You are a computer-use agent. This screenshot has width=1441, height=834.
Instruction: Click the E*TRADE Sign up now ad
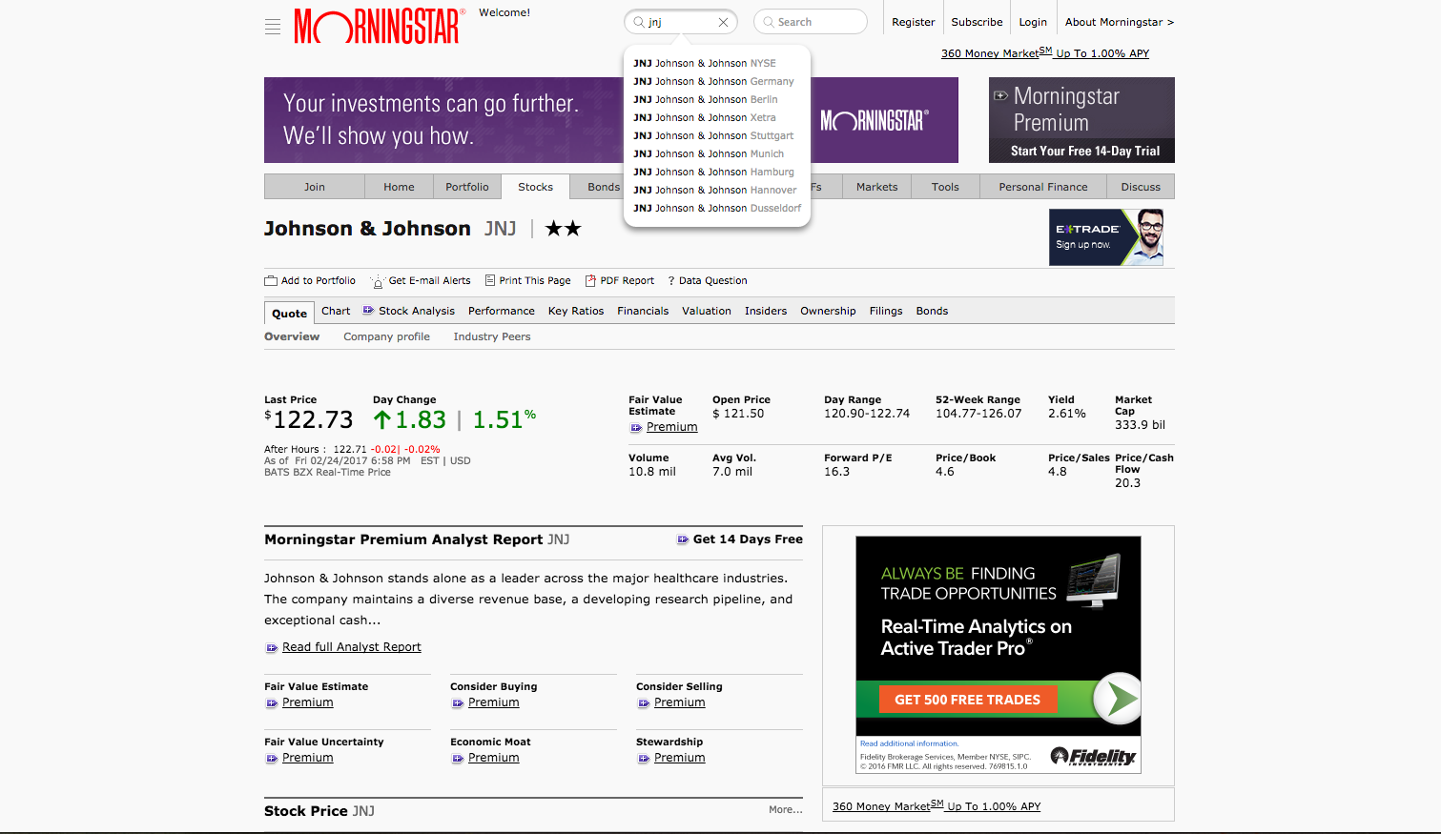pos(1106,236)
